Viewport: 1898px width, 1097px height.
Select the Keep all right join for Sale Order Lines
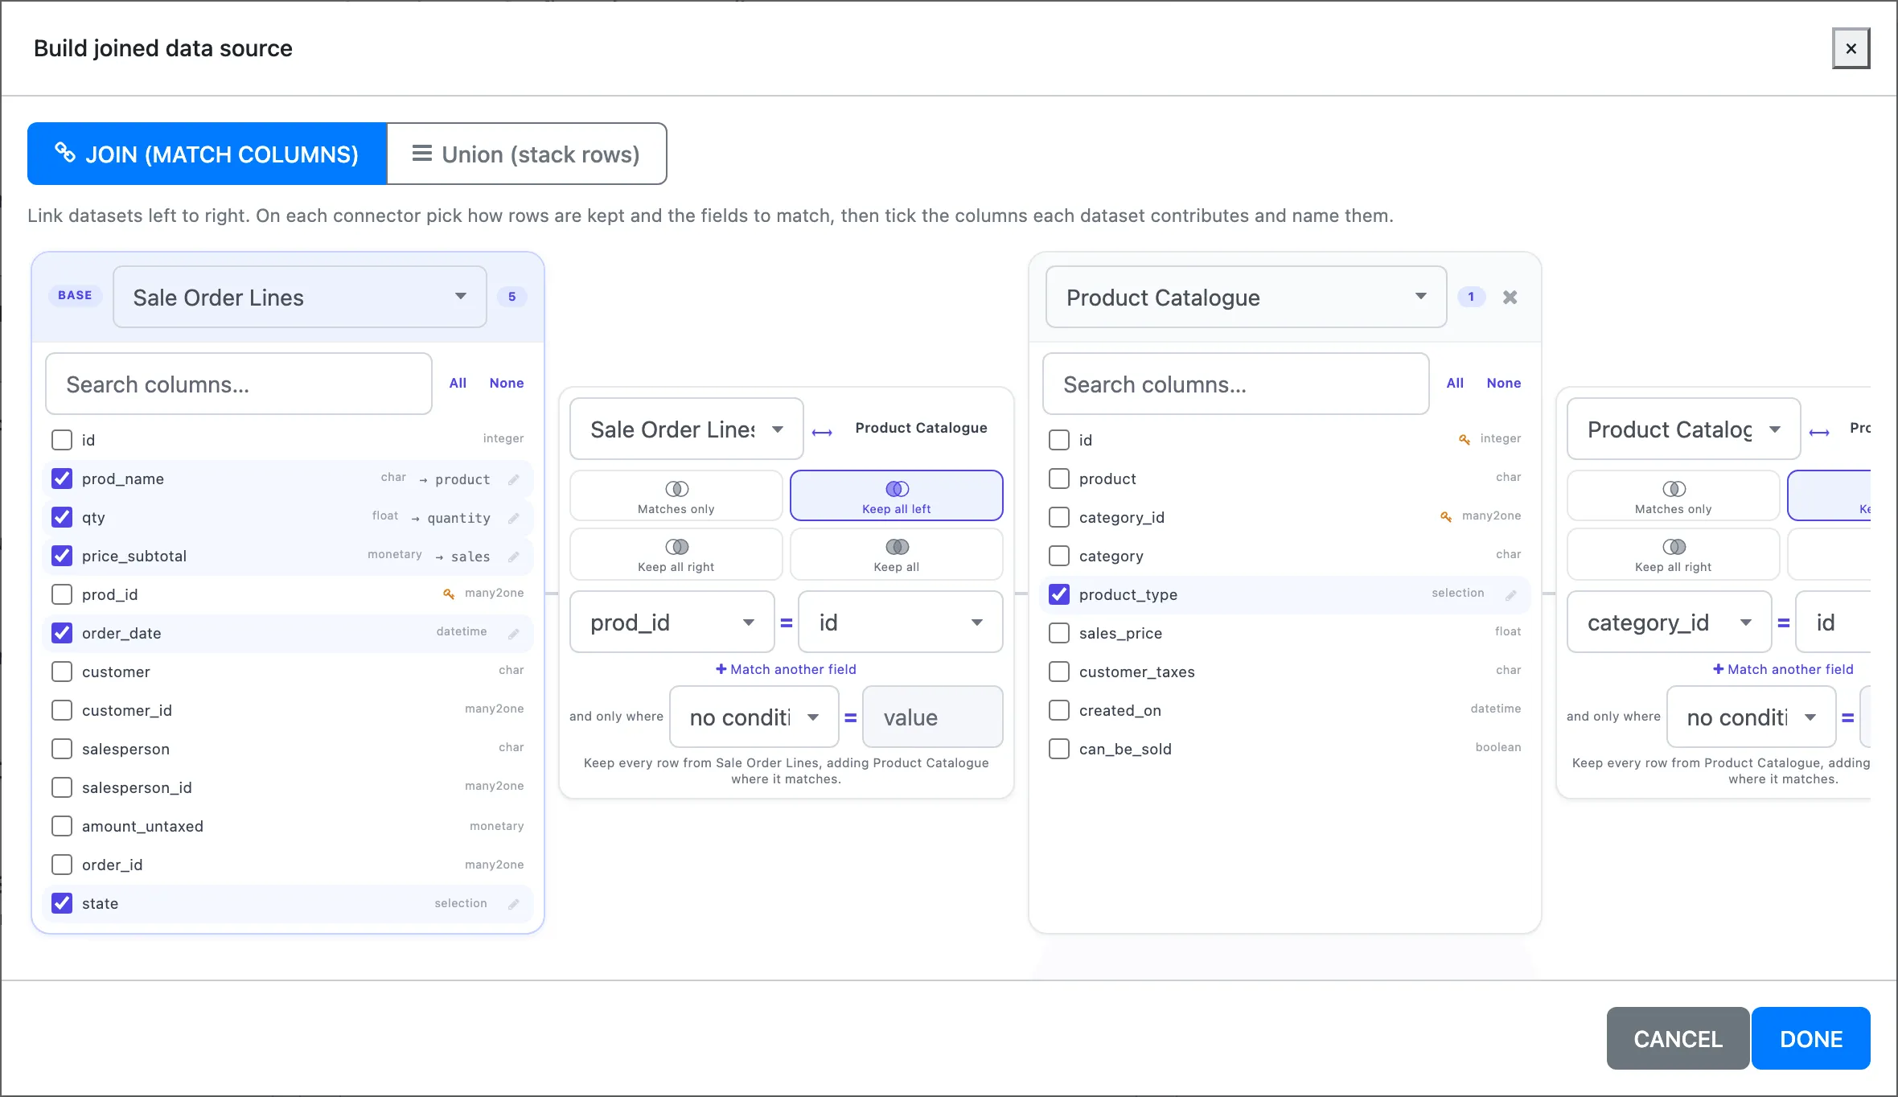676,553
